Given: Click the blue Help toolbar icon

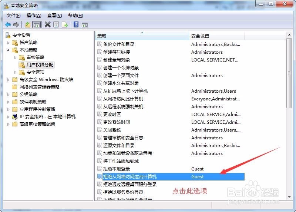Looking at the screenshot, I should click(x=76, y=24).
